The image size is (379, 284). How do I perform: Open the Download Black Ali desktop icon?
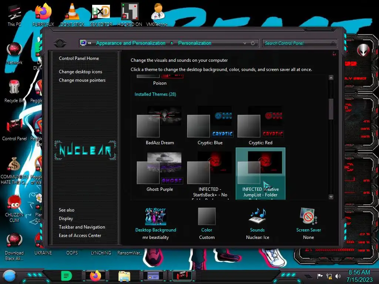tap(14, 247)
